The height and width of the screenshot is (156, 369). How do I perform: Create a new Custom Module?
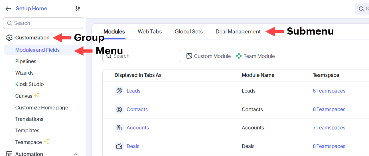click(x=208, y=56)
